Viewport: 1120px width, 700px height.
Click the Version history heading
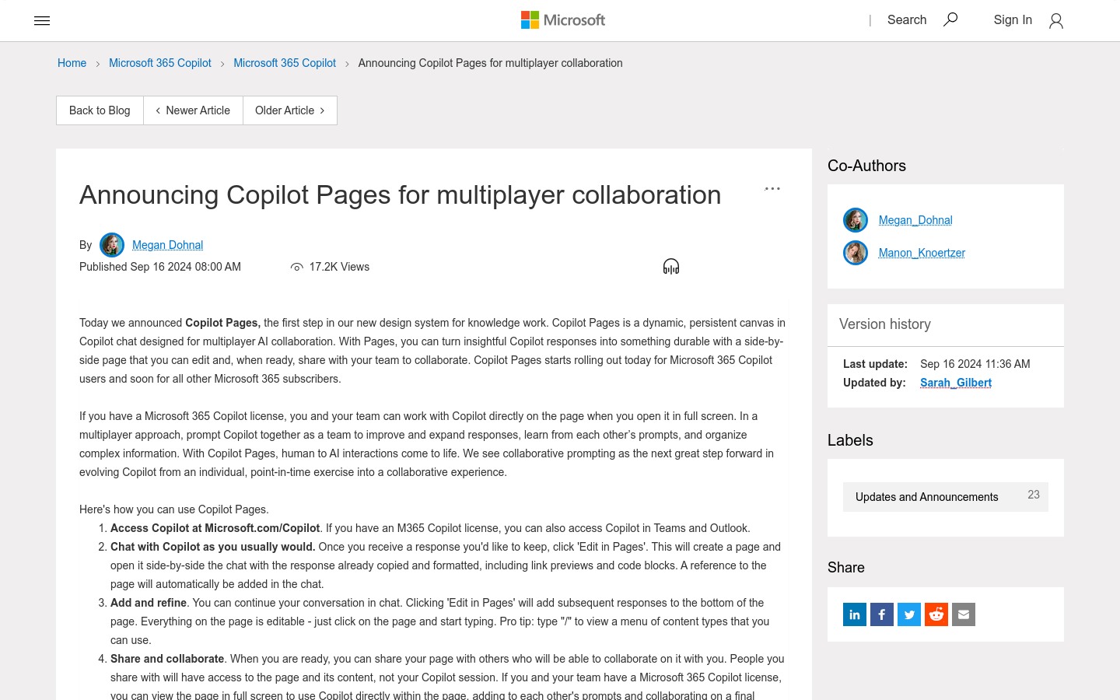[x=885, y=324]
